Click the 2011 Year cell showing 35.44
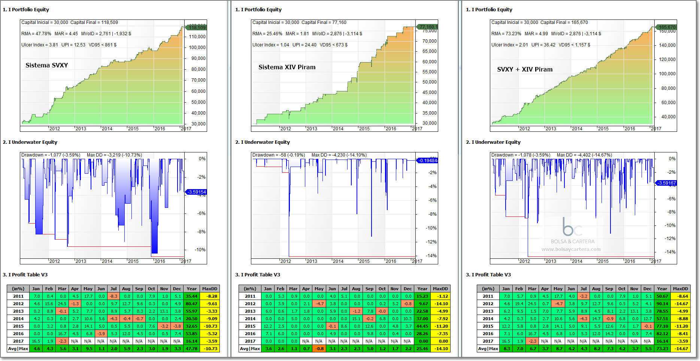The width and height of the screenshot is (700, 361). (192, 296)
